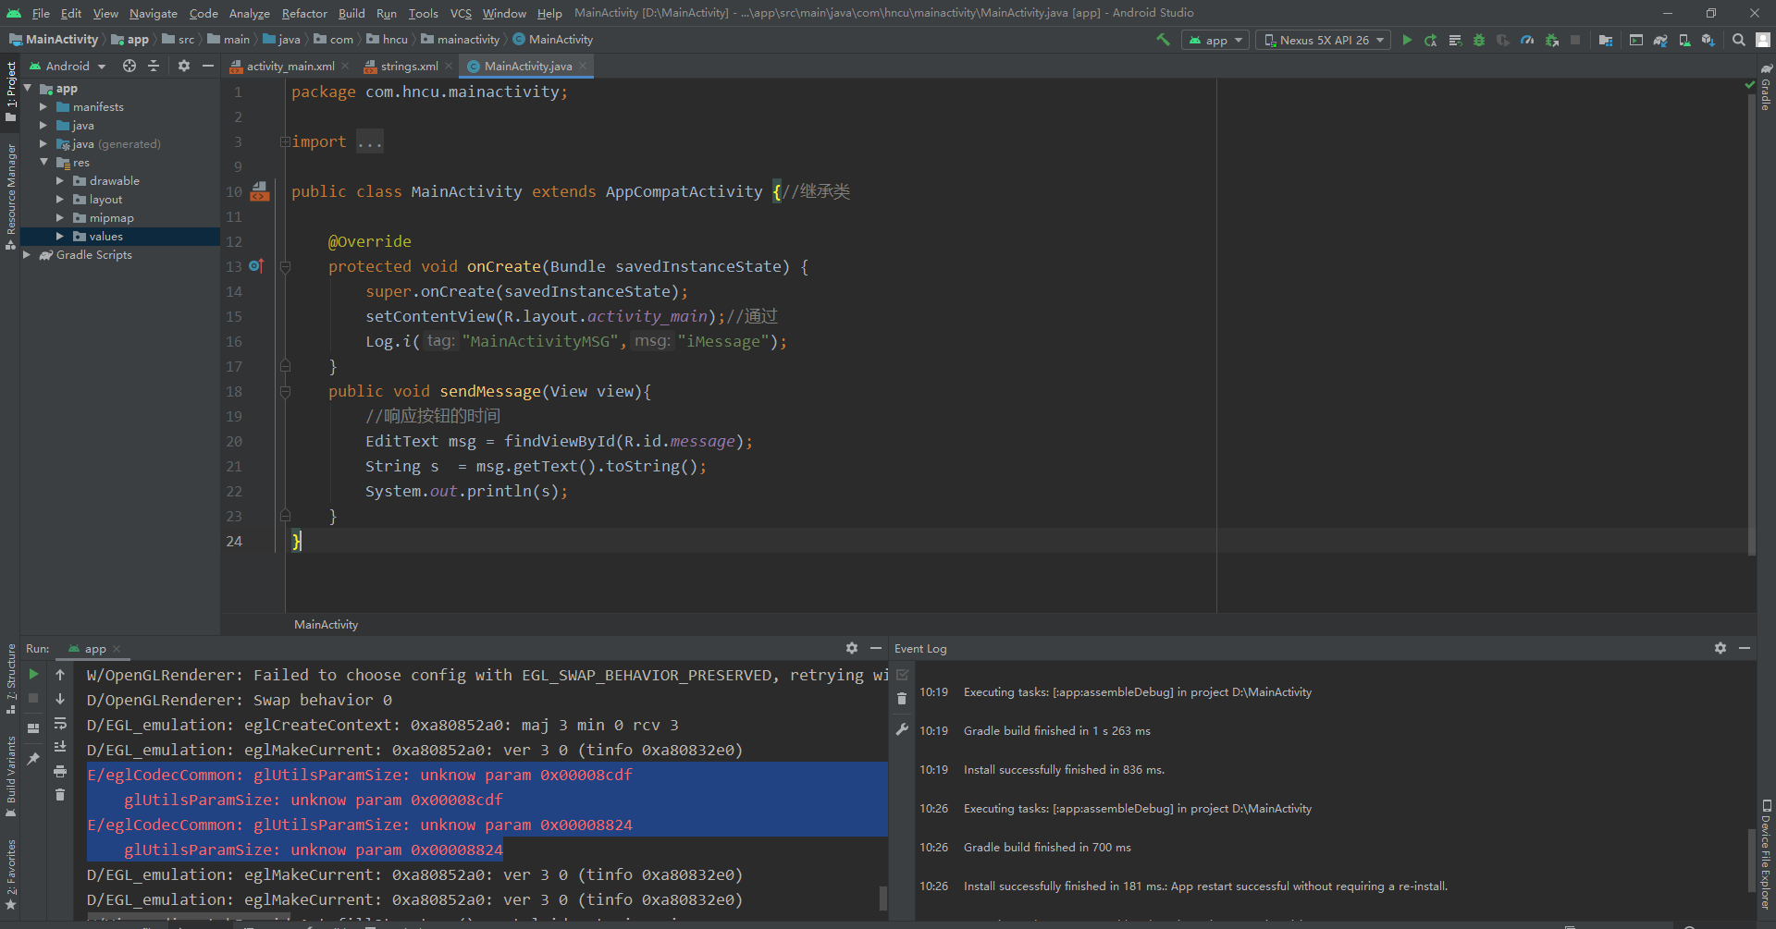Rerun app in Run panel
This screenshot has height=929, width=1776.
(x=33, y=675)
